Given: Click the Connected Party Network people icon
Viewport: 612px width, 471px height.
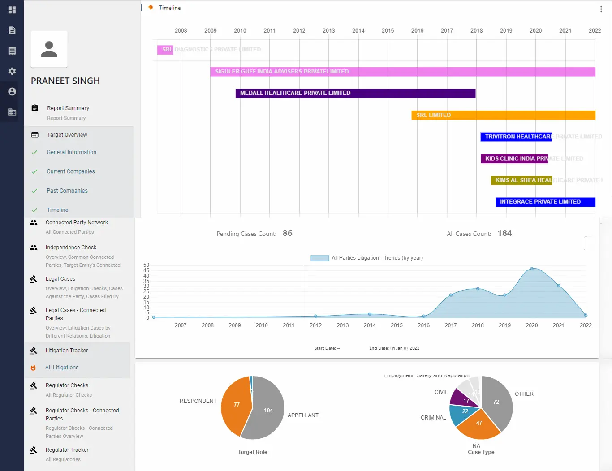Looking at the screenshot, I should (x=34, y=223).
